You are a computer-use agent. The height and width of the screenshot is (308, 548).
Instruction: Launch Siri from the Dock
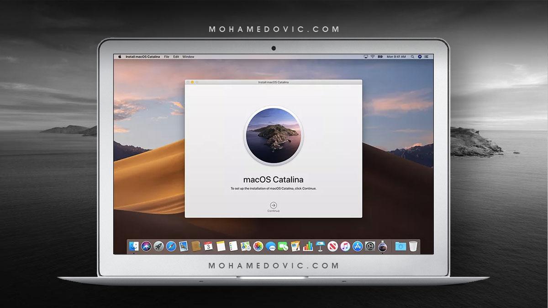pyautogui.click(x=146, y=246)
